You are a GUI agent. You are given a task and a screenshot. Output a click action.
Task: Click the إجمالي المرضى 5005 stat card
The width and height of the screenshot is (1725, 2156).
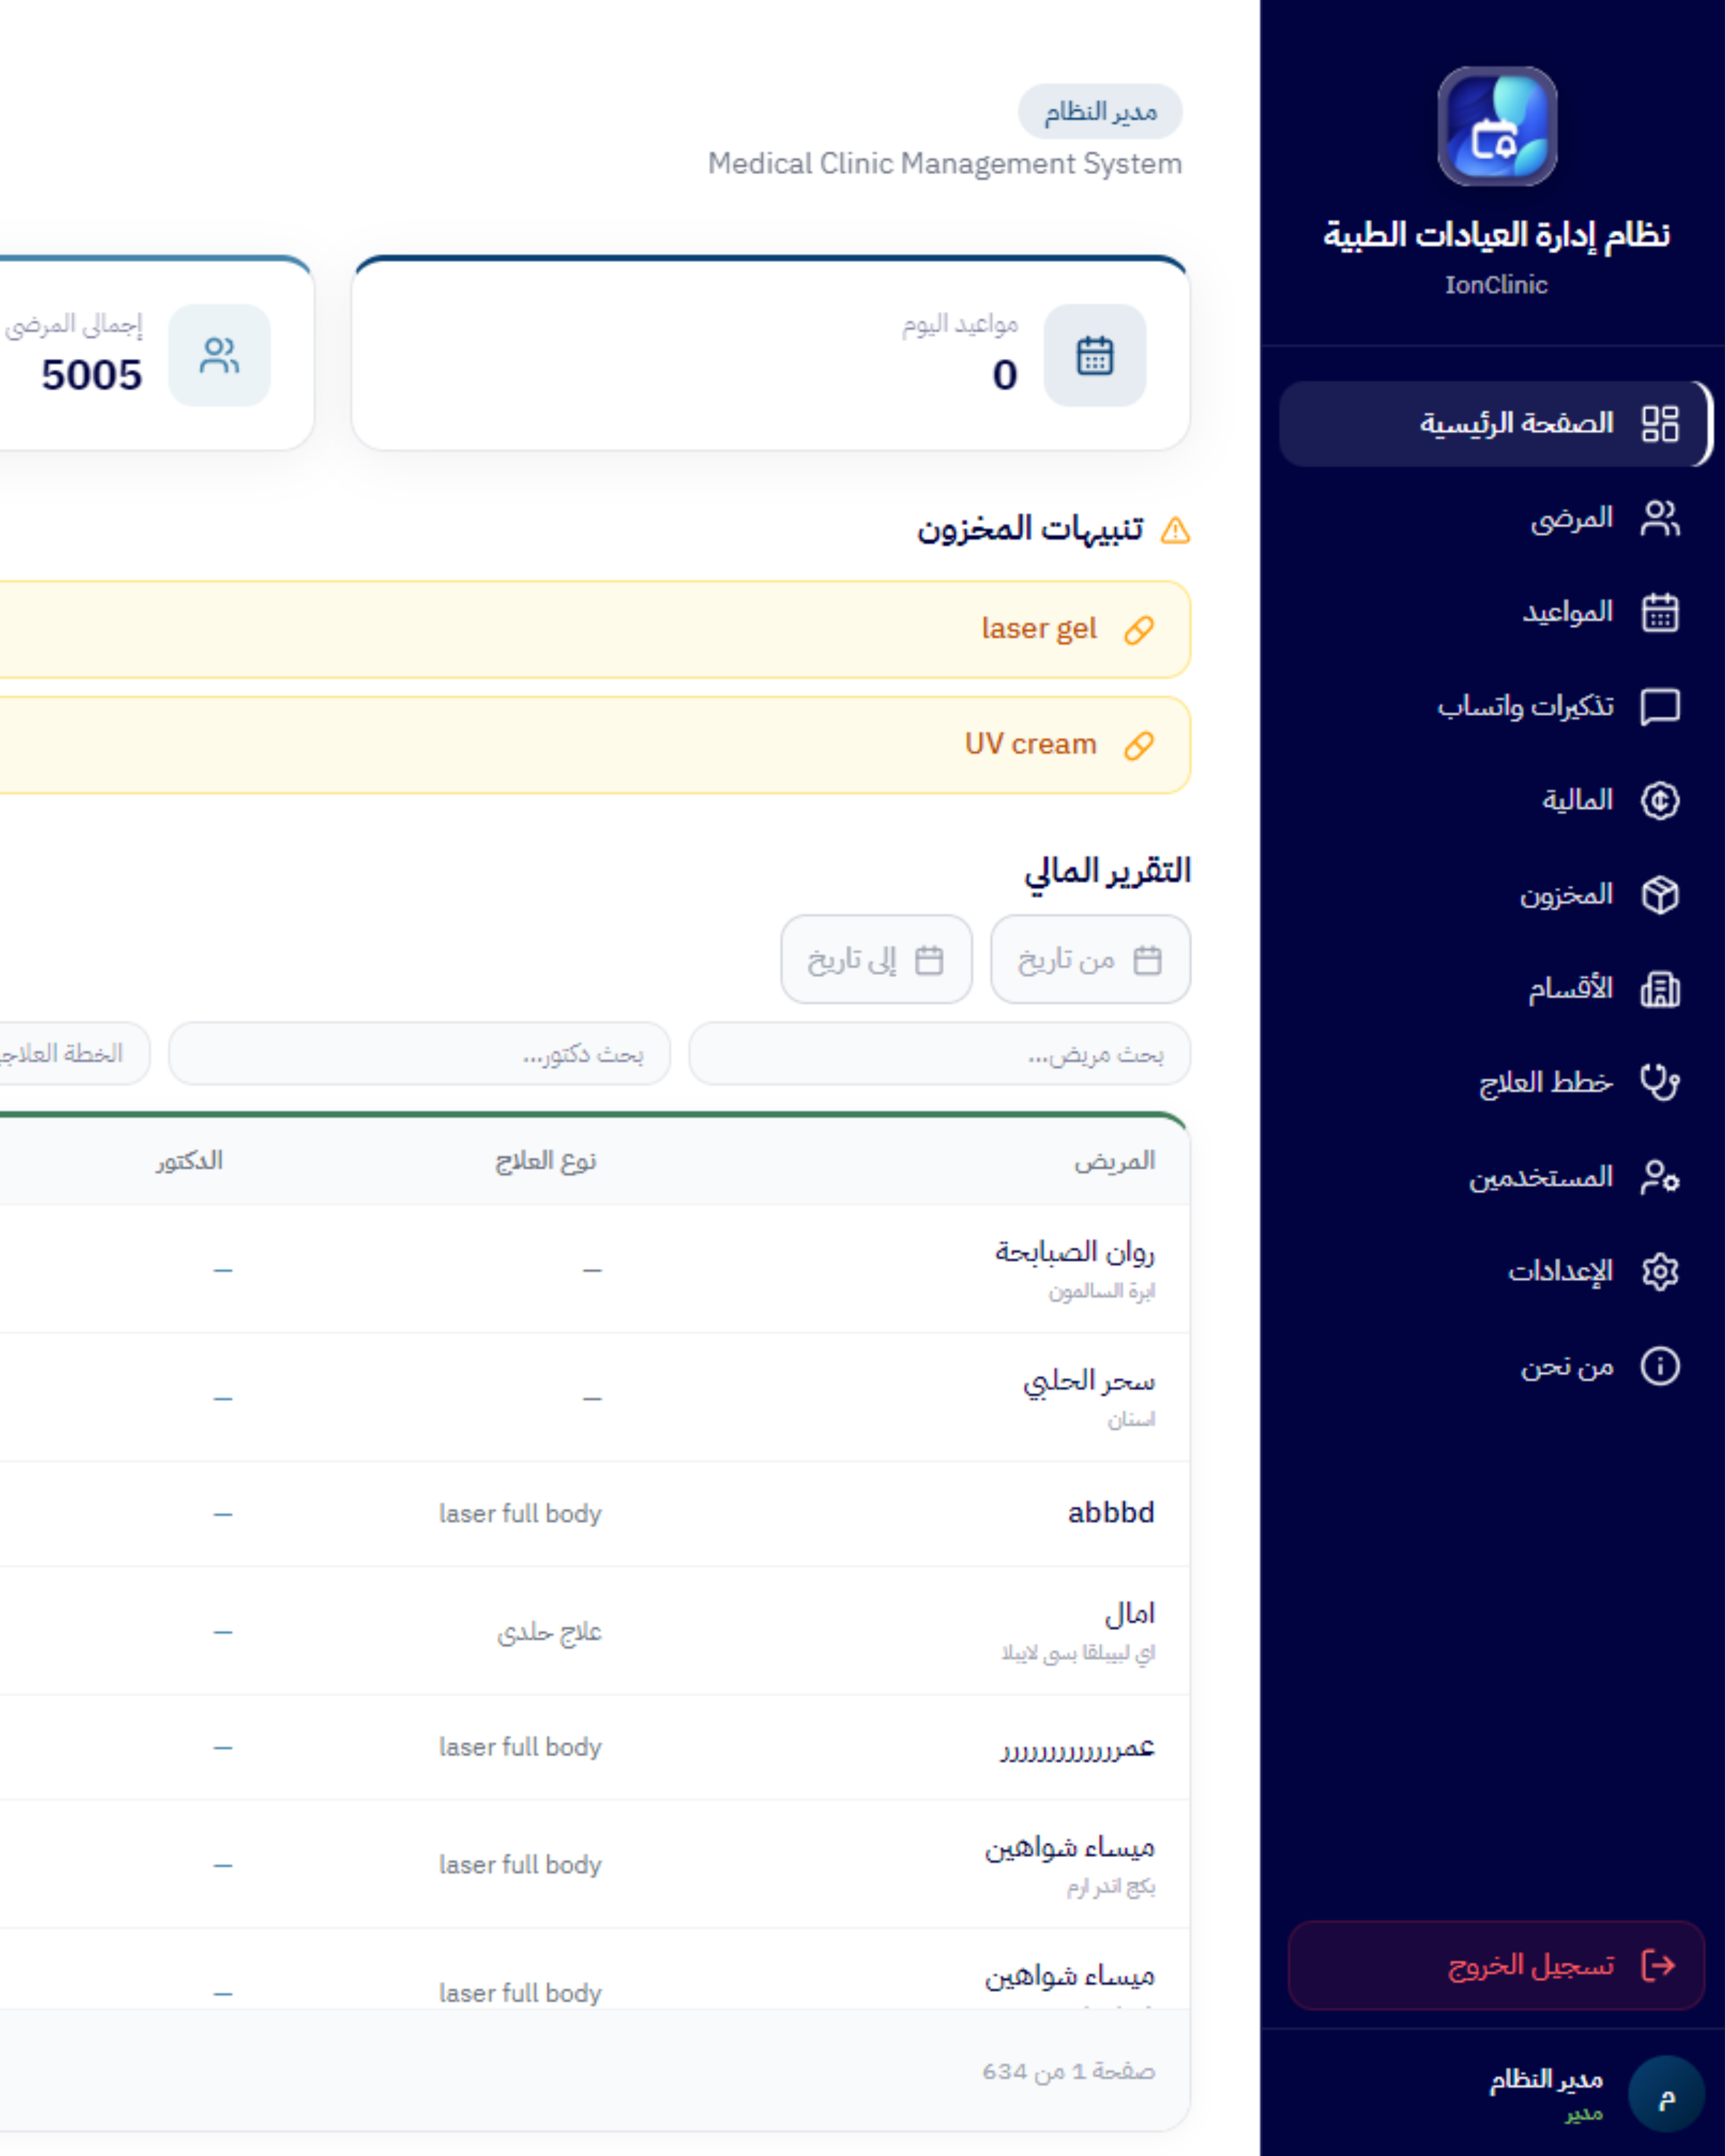pyautogui.click(x=156, y=353)
